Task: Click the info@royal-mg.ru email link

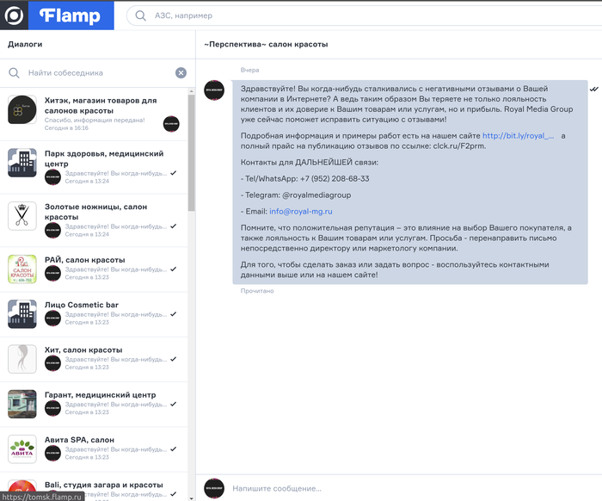Action: point(301,211)
